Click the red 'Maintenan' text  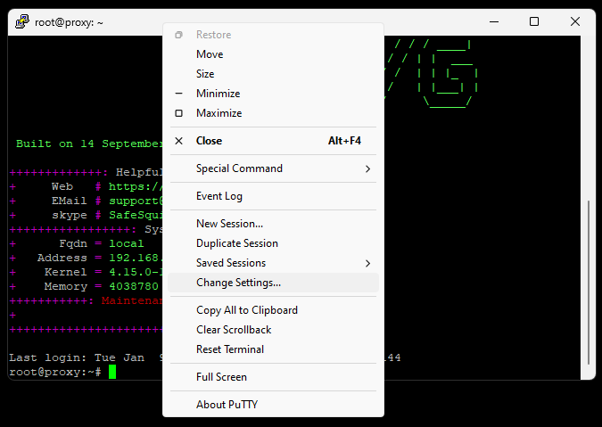pyautogui.click(x=132, y=300)
